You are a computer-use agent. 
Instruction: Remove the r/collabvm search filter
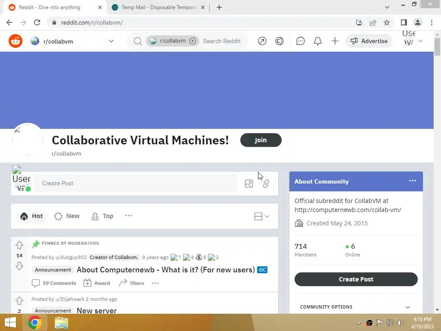point(193,41)
